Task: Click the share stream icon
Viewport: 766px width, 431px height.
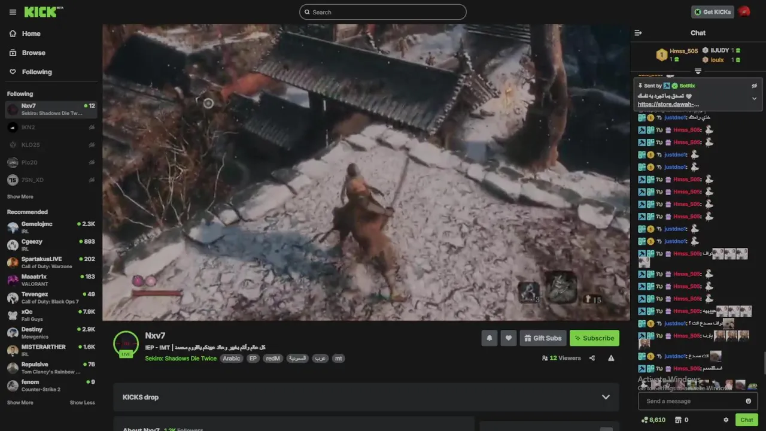Action: tap(592, 358)
